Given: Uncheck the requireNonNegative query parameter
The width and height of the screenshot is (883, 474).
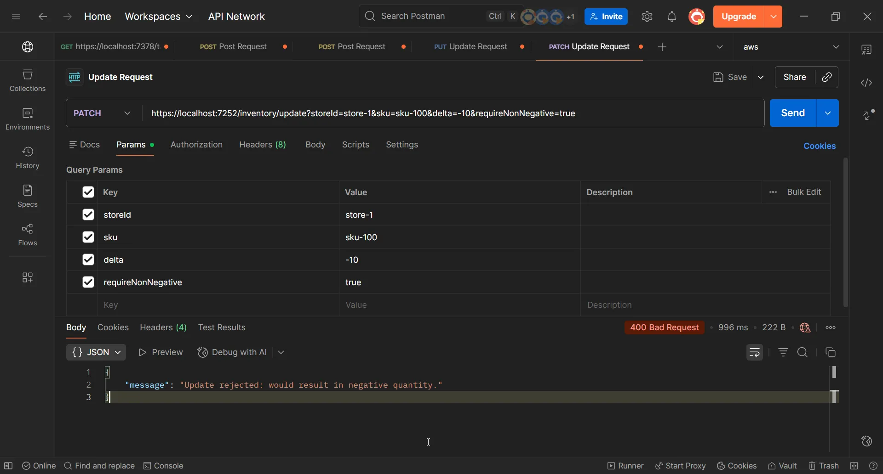Looking at the screenshot, I should pos(88,282).
